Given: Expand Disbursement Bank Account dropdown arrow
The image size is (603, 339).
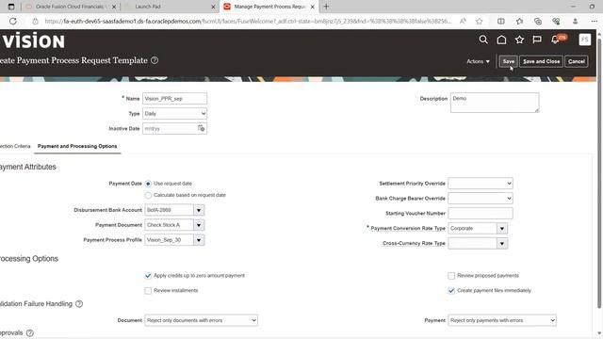Looking at the screenshot, I should point(199,210).
